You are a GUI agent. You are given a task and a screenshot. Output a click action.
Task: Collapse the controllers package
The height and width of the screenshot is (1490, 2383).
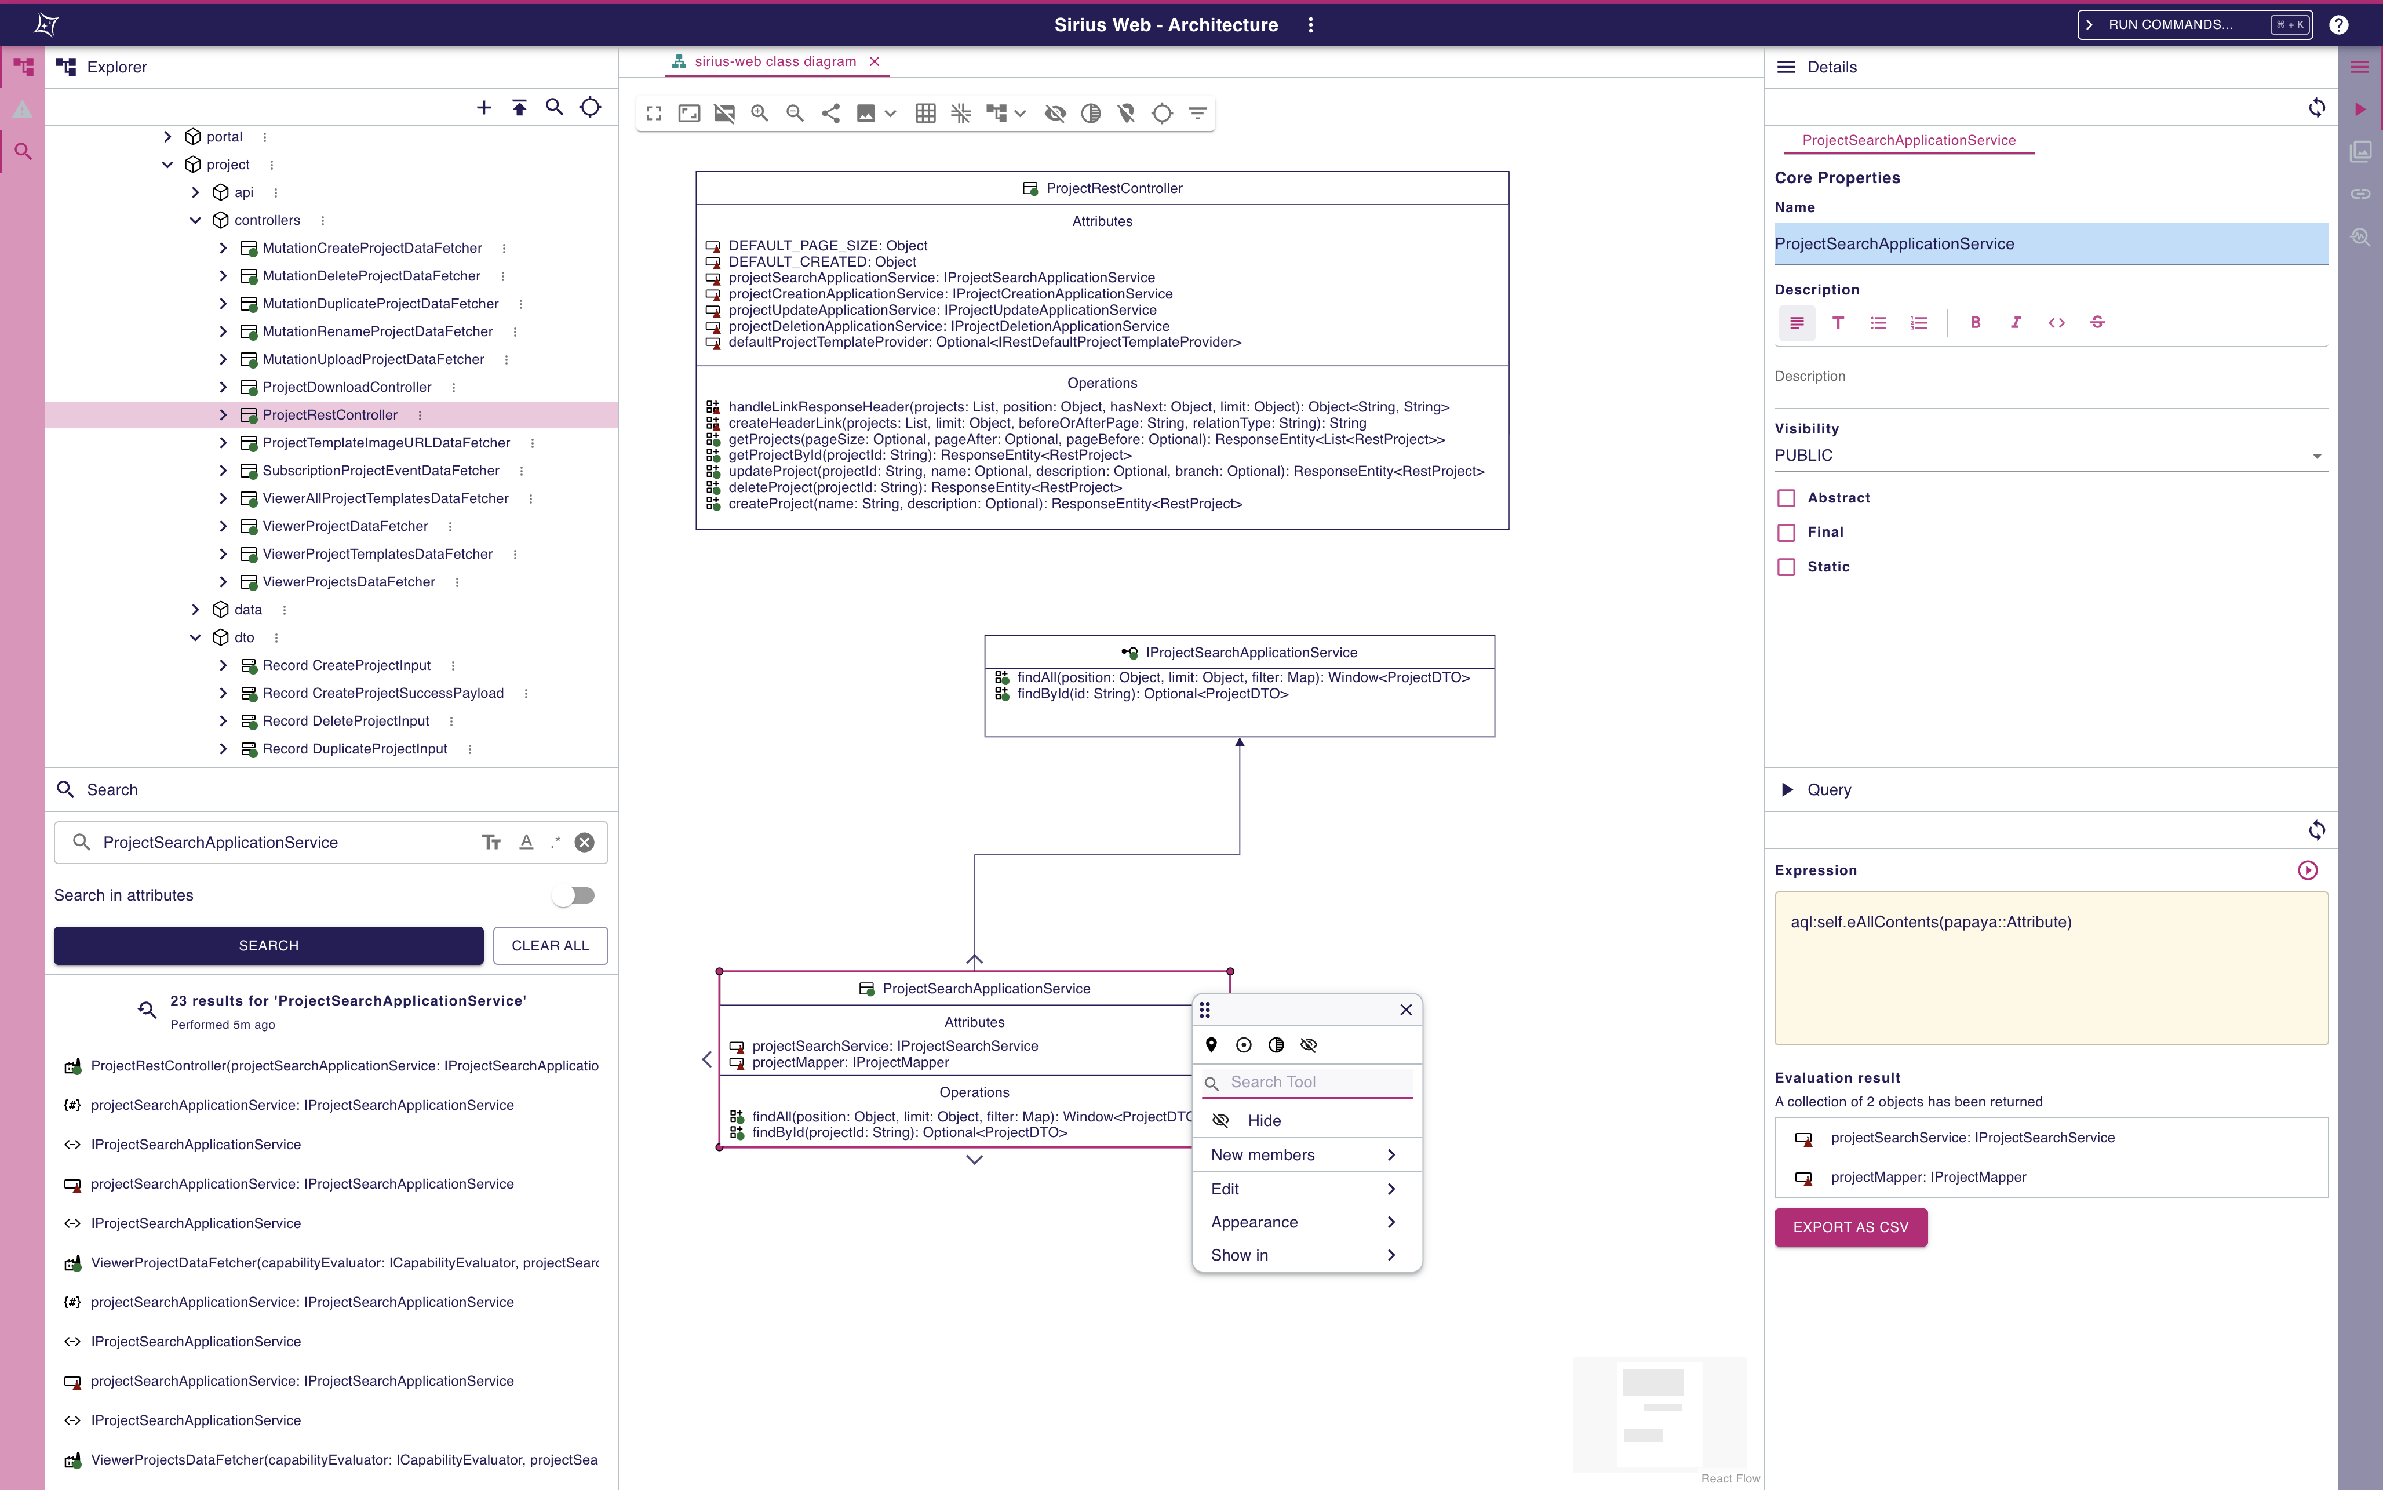195,220
